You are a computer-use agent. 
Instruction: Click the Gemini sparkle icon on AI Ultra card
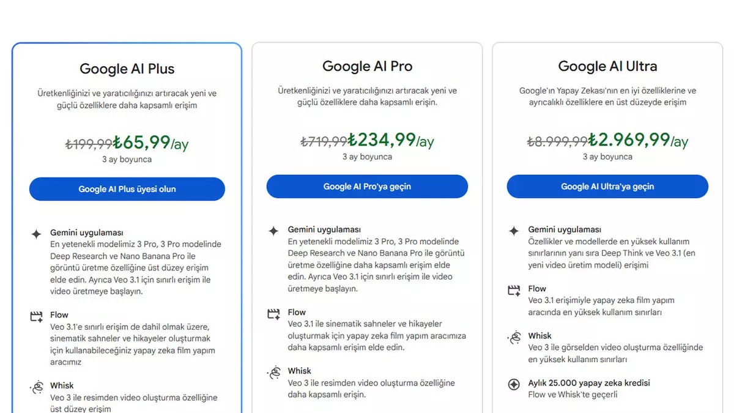(x=514, y=231)
